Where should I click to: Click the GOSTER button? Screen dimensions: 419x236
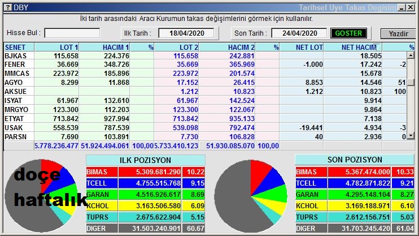point(348,33)
